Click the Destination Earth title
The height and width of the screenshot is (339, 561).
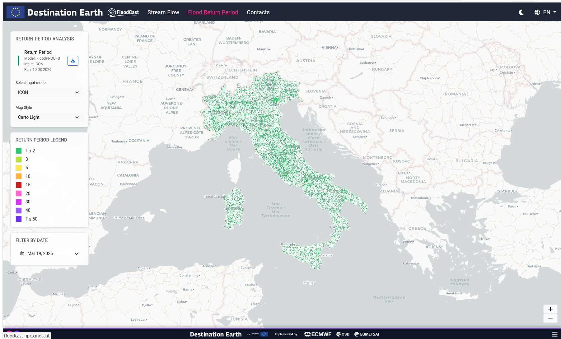[x=65, y=12]
